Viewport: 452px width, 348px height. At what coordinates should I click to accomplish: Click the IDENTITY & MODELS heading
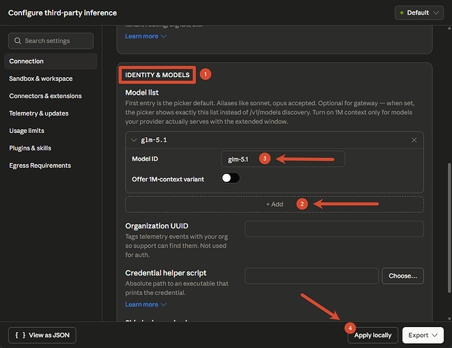coord(157,75)
